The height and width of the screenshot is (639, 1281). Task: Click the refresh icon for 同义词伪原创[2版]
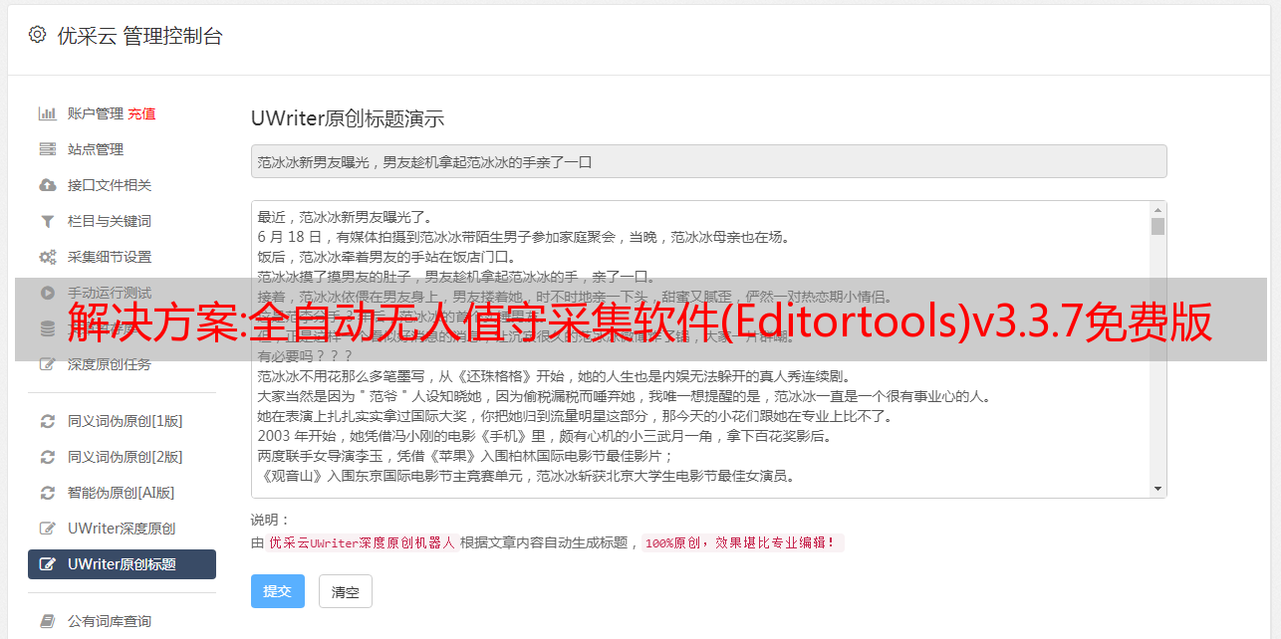(x=47, y=457)
